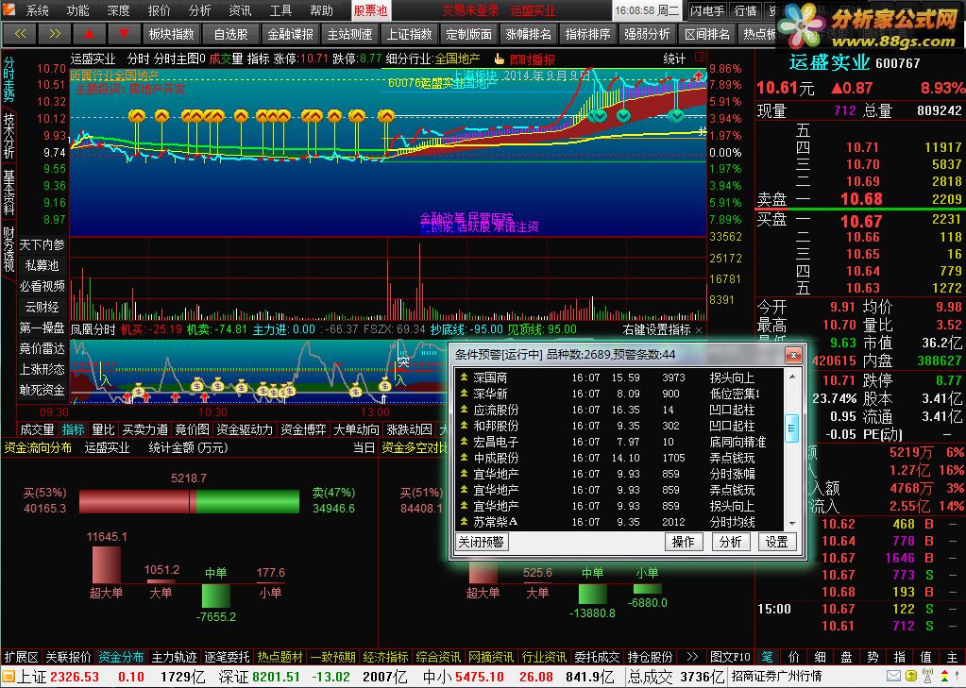Click the red up-triangle toolbar button
The image size is (966, 688).
[x=90, y=34]
